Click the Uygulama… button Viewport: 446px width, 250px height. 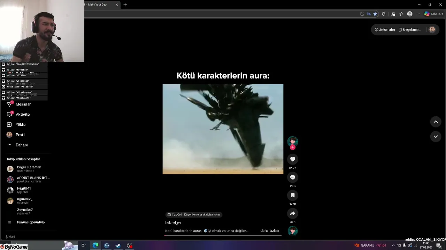(x=410, y=30)
